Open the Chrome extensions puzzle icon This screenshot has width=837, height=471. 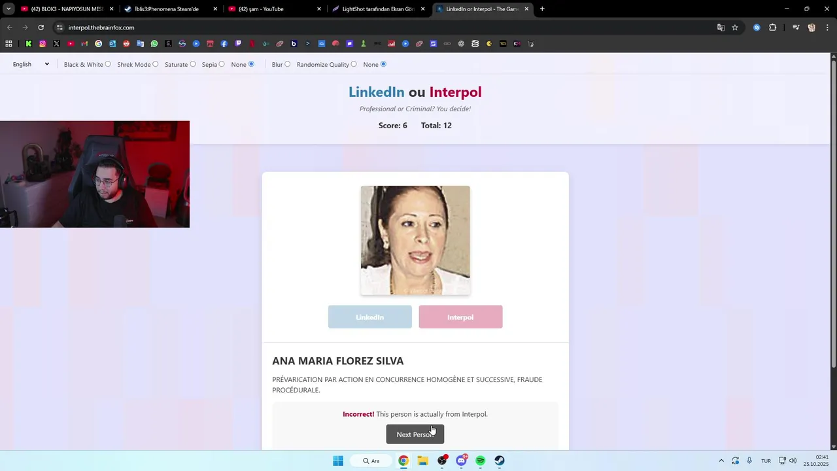(x=773, y=27)
